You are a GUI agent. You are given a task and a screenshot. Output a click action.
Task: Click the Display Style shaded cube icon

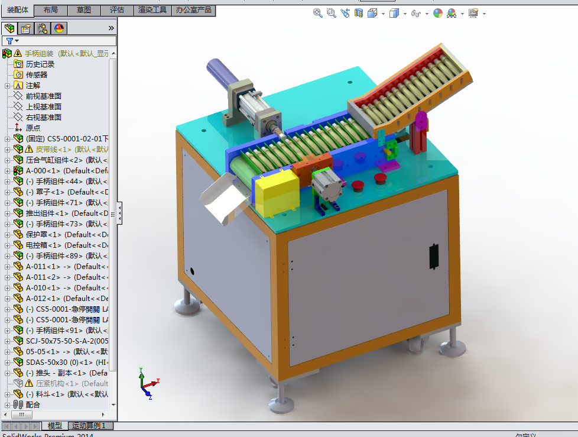[394, 13]
